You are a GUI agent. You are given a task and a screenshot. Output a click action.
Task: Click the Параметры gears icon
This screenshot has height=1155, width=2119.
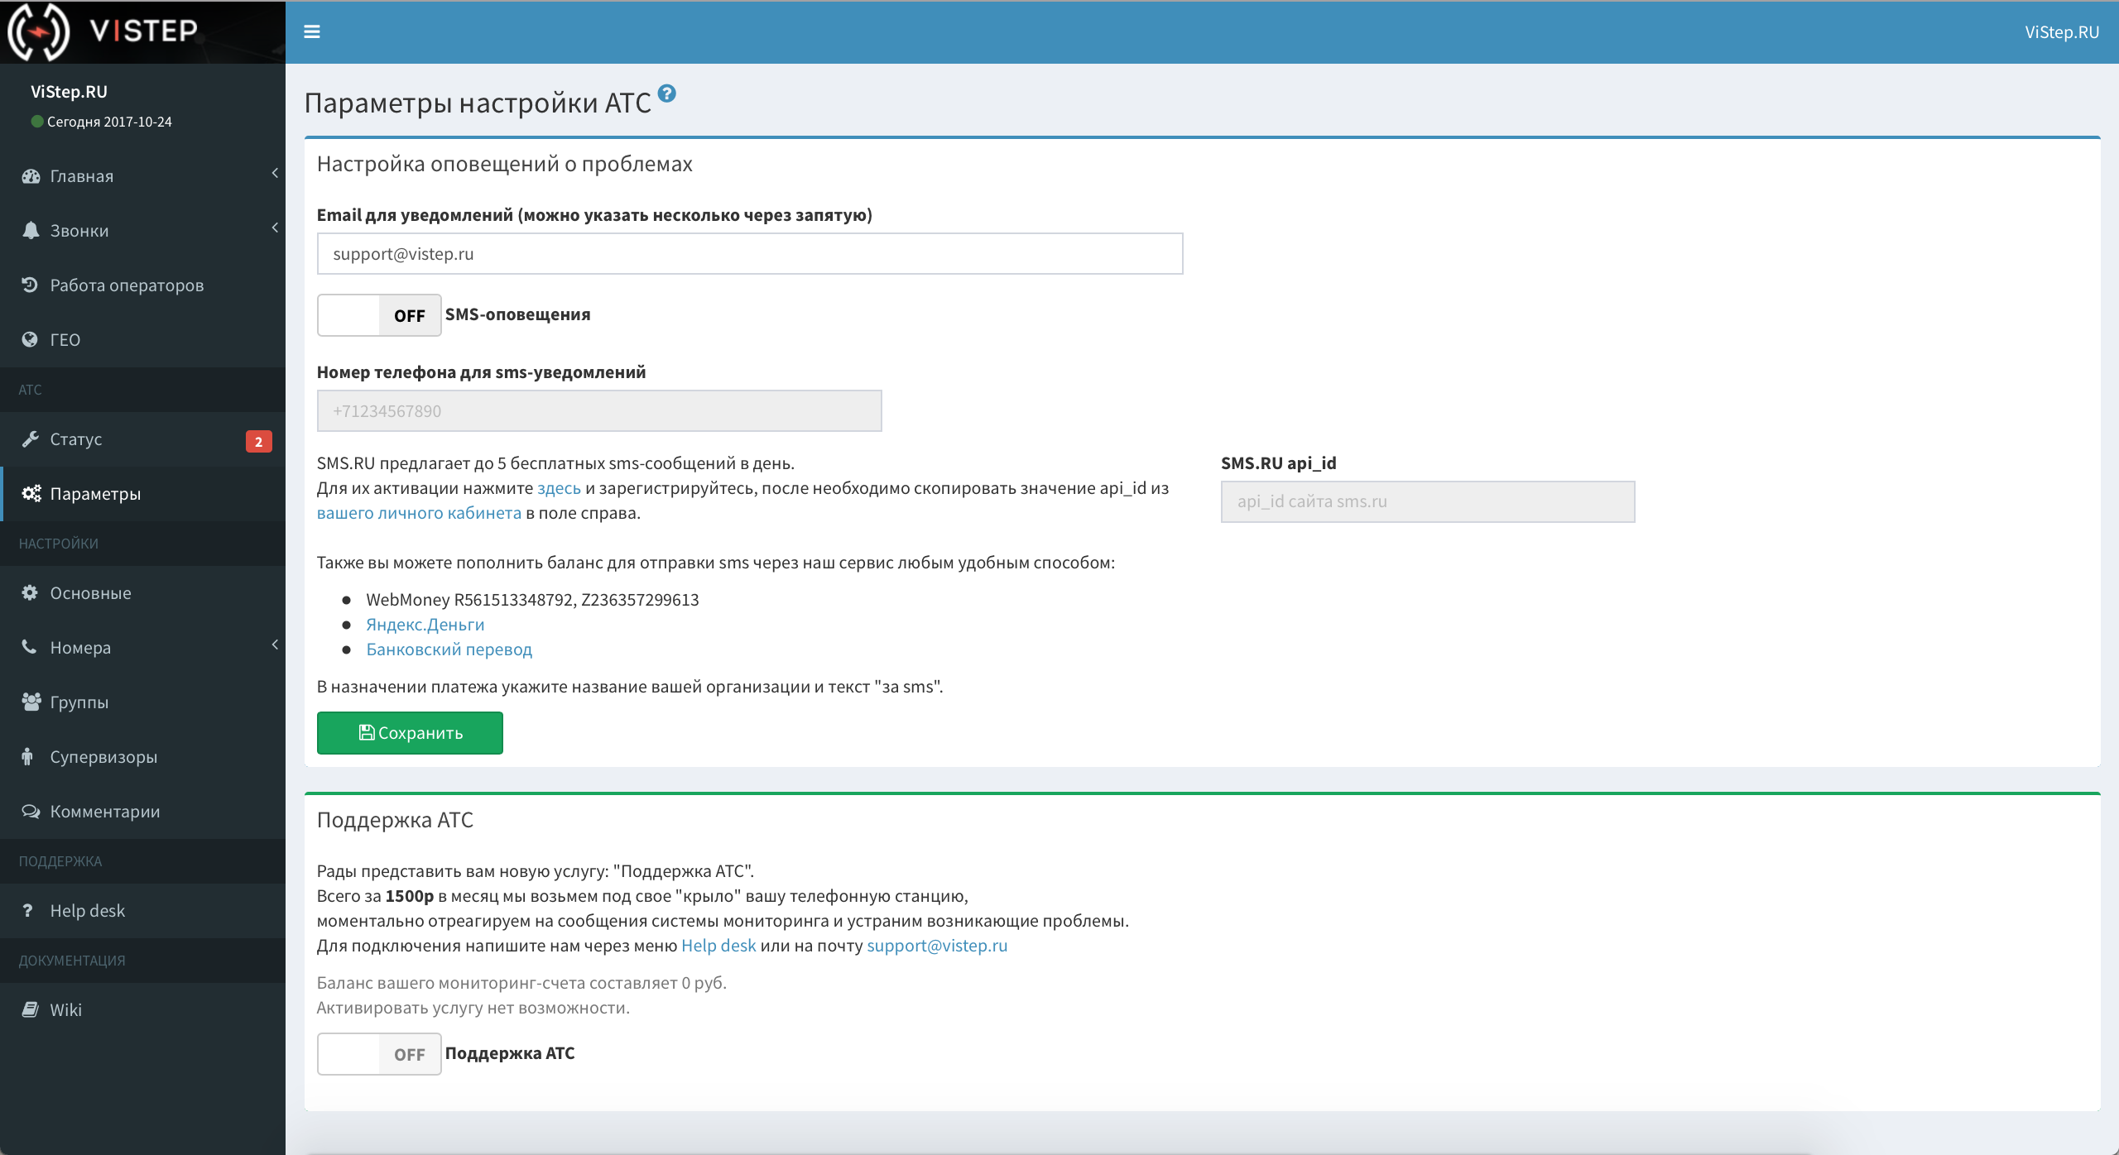[31, 493]
